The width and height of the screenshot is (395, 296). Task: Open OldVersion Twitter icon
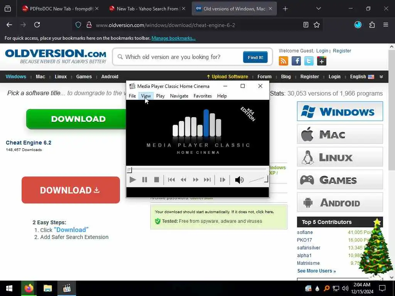[309, 61]
